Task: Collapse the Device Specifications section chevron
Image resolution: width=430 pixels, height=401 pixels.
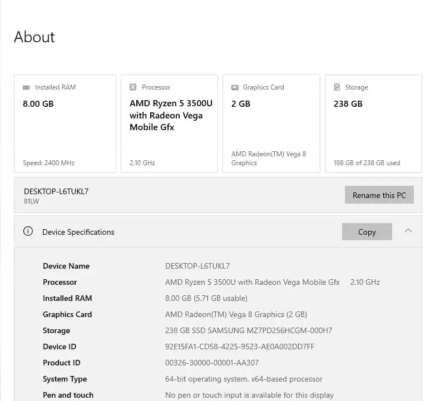Action: coord(408,231)
